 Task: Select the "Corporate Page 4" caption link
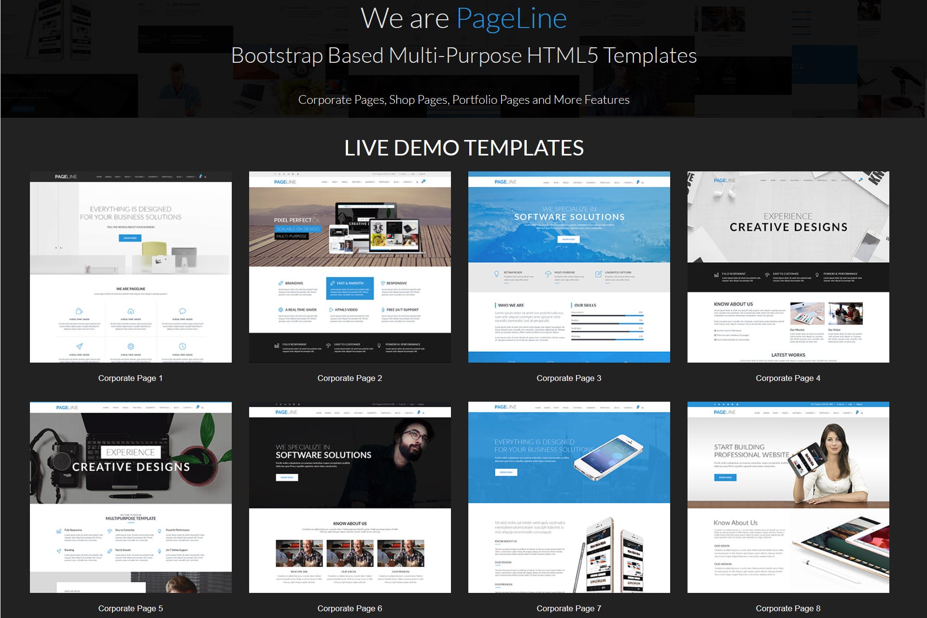pyautogui.click(x=788, y=378)
